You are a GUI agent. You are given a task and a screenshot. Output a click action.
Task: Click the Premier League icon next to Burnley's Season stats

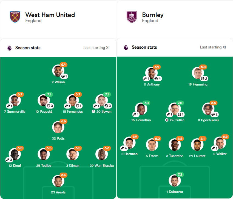126,47
